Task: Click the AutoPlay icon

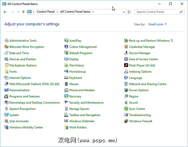Action: (x=66, y=41)
